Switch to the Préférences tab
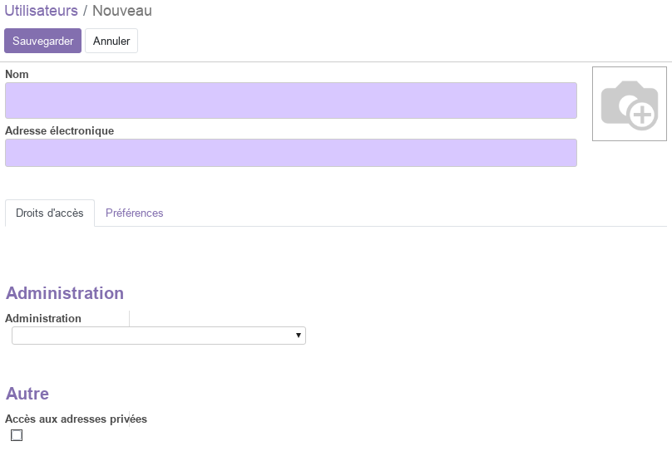The image size is (672, 451). pos(134,213)
